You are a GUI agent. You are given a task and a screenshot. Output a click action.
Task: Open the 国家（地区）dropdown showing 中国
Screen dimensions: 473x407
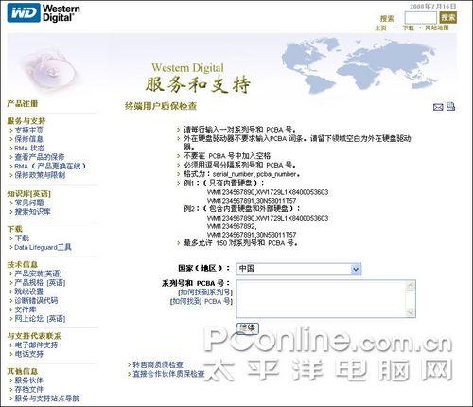(298, 269)
